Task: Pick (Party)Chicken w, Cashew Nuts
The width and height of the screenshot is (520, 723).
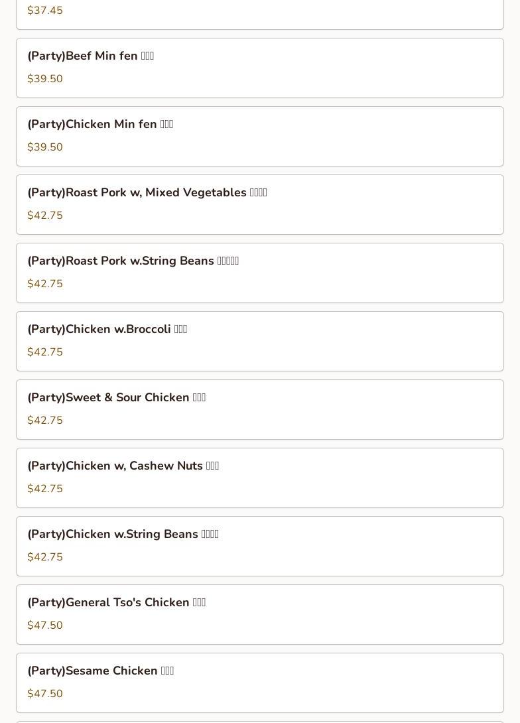Action: tap(123, 466)
